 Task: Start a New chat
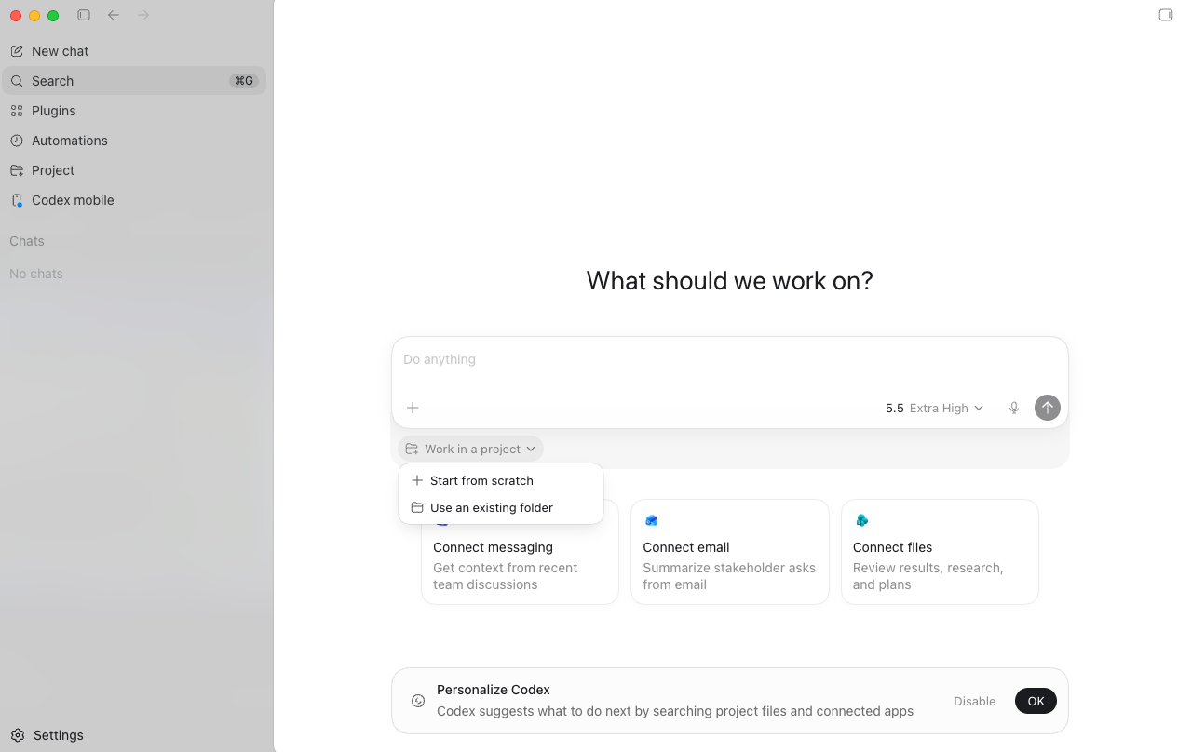(134, 51)
